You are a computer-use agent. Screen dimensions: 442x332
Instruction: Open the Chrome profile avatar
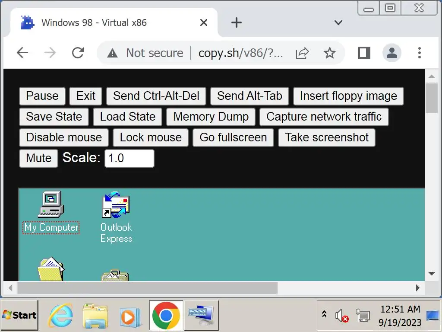coord(392,53)
